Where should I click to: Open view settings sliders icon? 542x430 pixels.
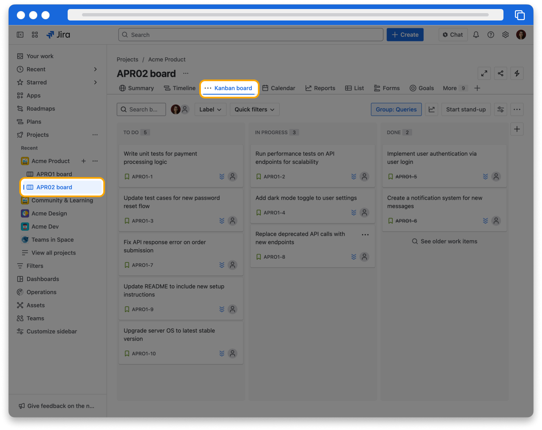tap(501, 109)
